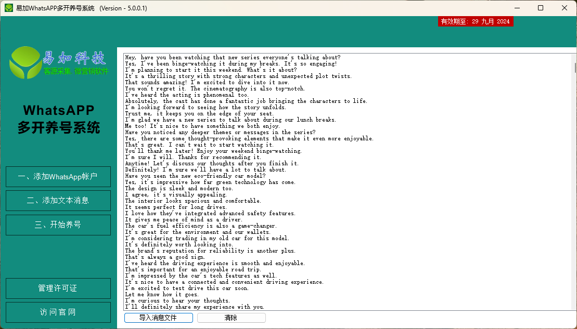Open 一、添加WhatsApp帐户 section
The width and height of the screenshot is (577, 329).
[x=58, y=177]
